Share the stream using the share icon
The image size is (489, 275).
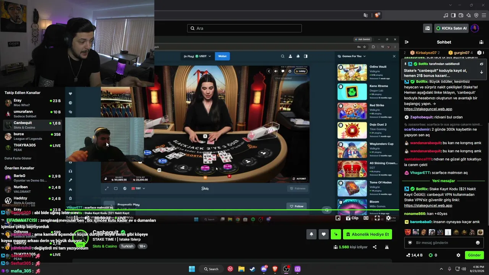375,247
